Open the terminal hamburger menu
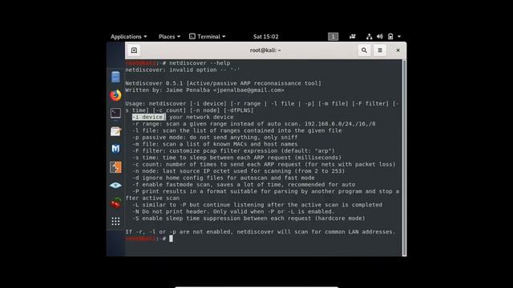Viewport: 513px width, 288px height. click(x=380, y=50)
